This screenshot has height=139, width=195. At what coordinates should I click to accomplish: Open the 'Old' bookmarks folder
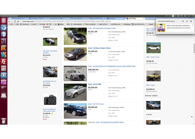click(x=10, y=24)
